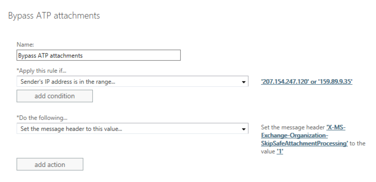Expand the 'Apply this rule if' dropdown arrow

243,82
